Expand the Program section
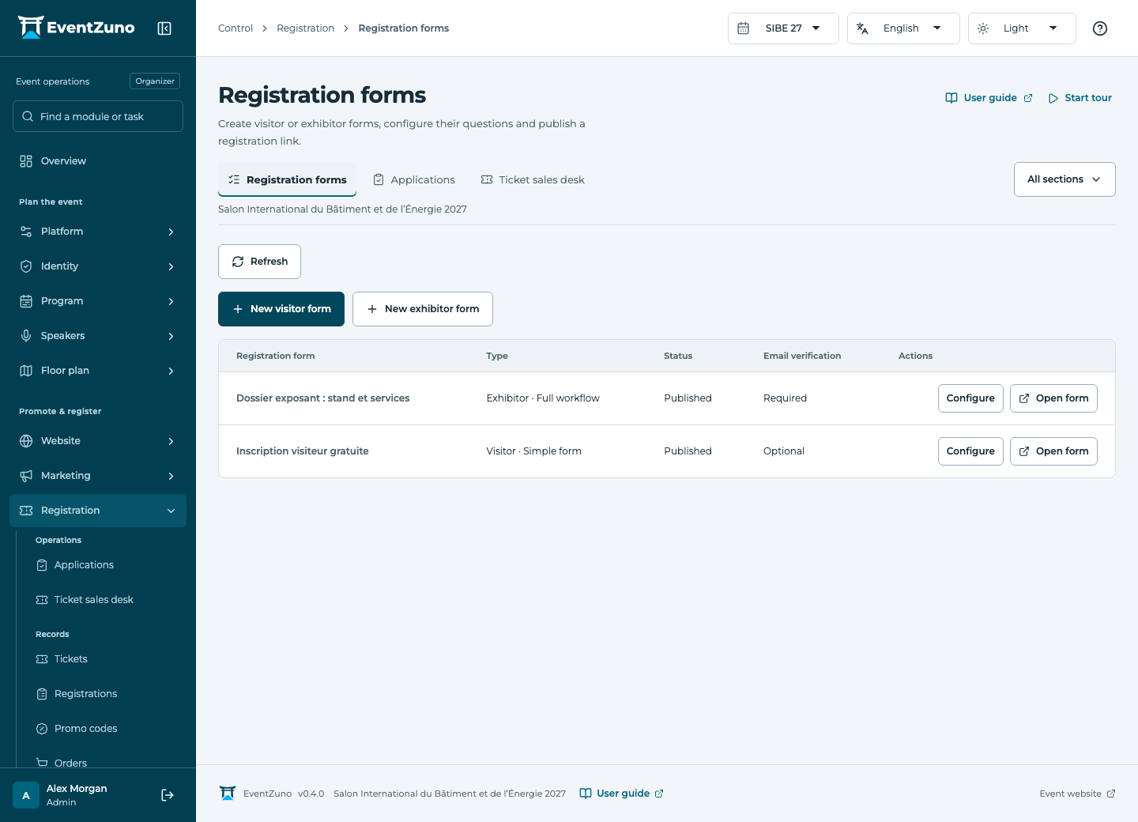 coord(98,301)
